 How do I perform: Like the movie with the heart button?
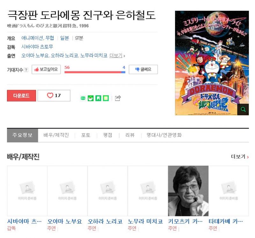(54, 96)
